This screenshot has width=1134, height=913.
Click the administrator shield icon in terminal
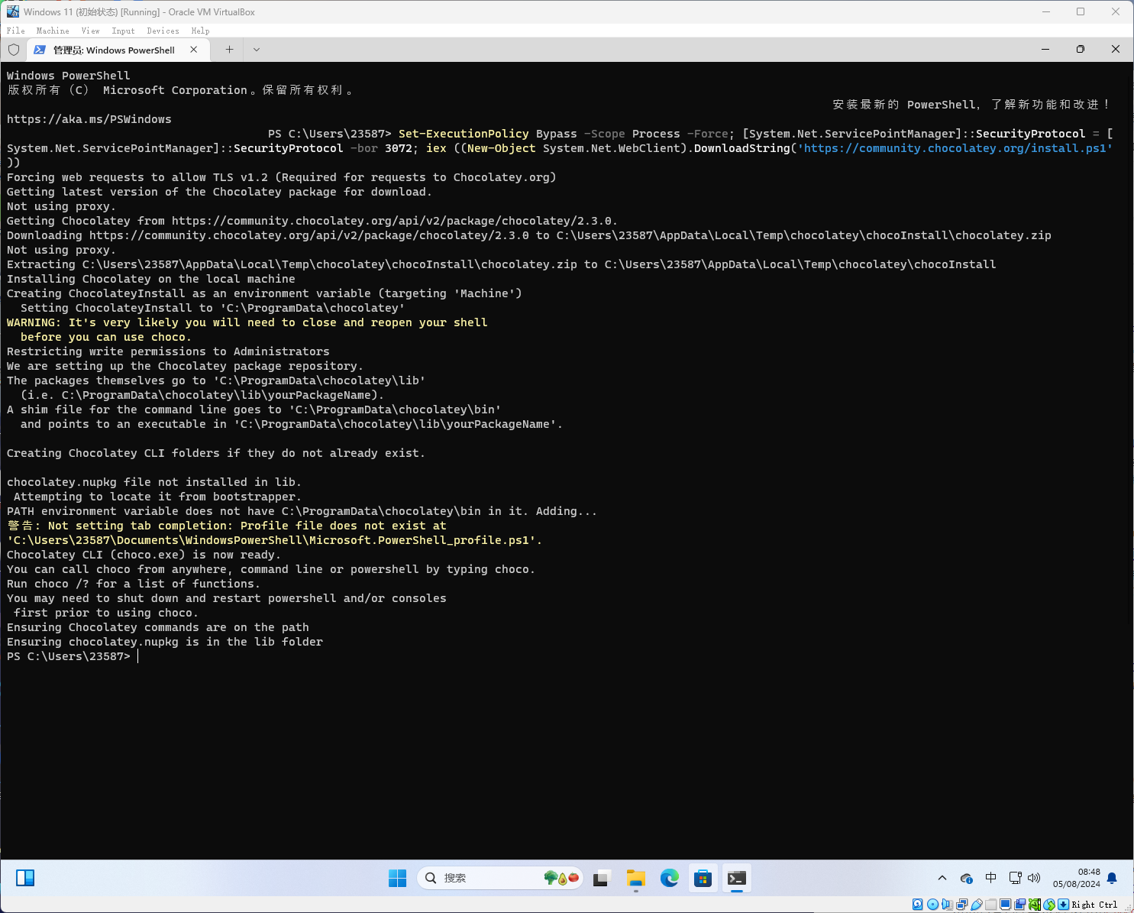[13, 50]
